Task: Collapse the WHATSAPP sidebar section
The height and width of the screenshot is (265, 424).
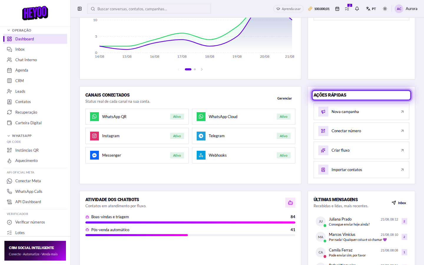Action: click(x=19, y=136)
